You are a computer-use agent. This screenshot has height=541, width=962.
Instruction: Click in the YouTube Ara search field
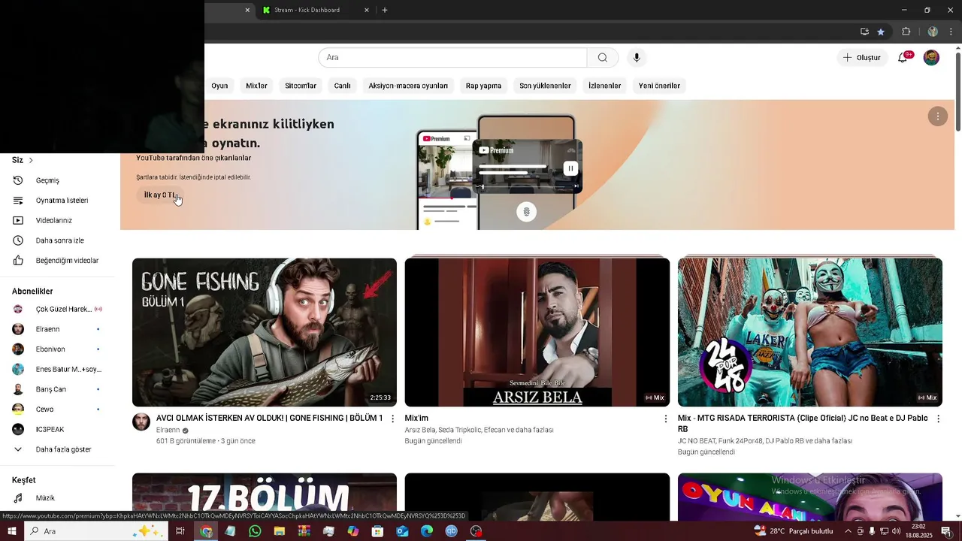pyautogui.click(x=452, y=58)
